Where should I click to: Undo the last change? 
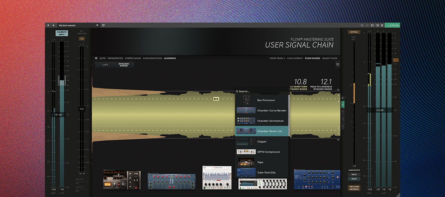pyautogui.click(x=362, y=25)
